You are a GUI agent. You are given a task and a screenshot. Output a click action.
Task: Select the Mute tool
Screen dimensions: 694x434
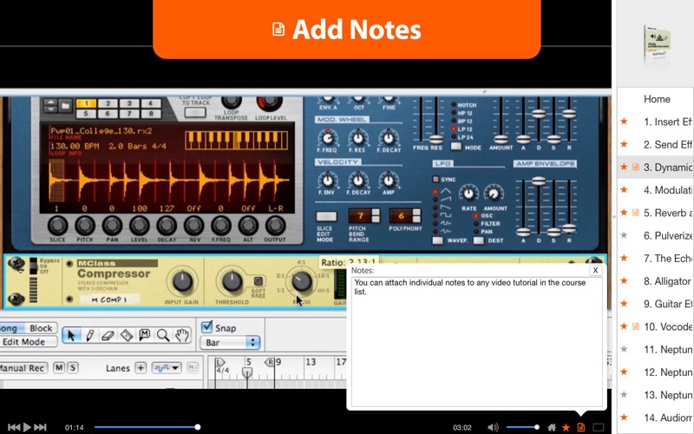144,335
